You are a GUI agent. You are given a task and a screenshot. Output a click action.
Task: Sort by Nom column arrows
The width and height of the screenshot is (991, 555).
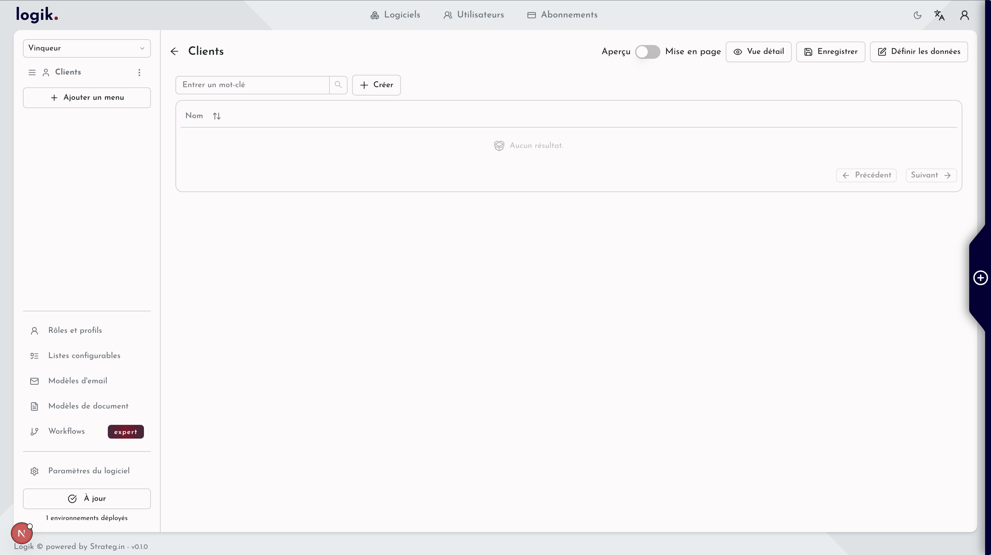click(x=216, y=116)
